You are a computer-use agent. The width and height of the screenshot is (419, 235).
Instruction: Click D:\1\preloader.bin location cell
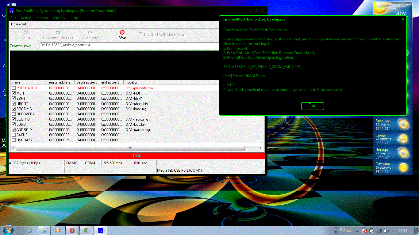(x=139, y=88)
